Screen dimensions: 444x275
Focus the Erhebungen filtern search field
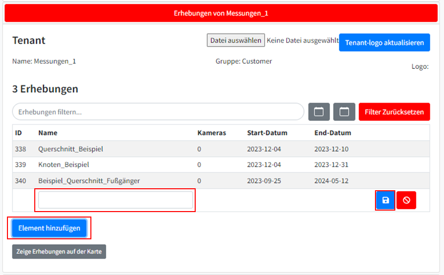[158, 111]
